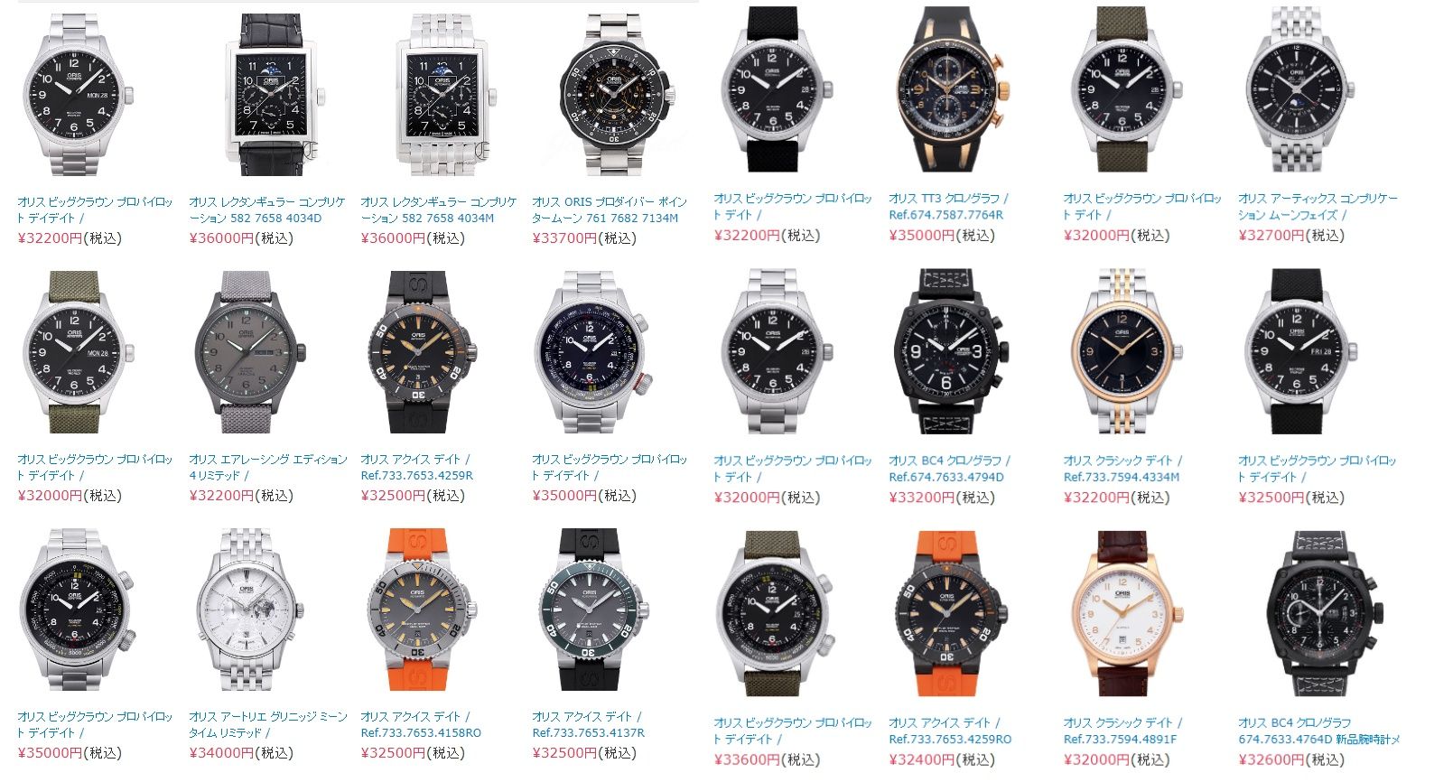Open the BC4 クロノグラフ 674.7633.4764D link
1434x782 pixels.
[x=1318, y=731]
